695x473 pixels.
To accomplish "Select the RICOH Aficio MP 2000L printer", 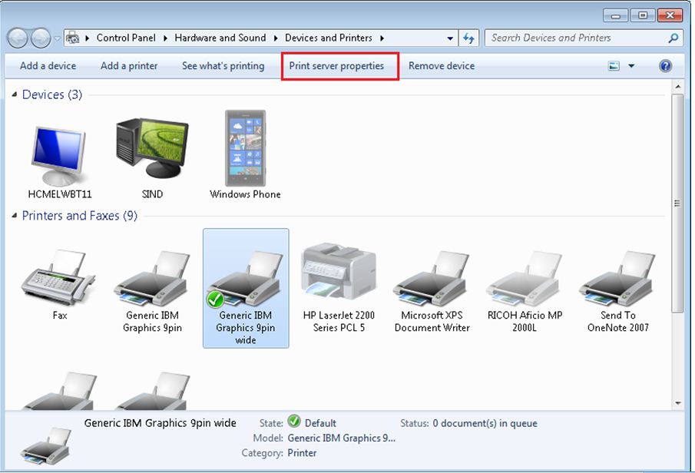I will click(525, 276).
